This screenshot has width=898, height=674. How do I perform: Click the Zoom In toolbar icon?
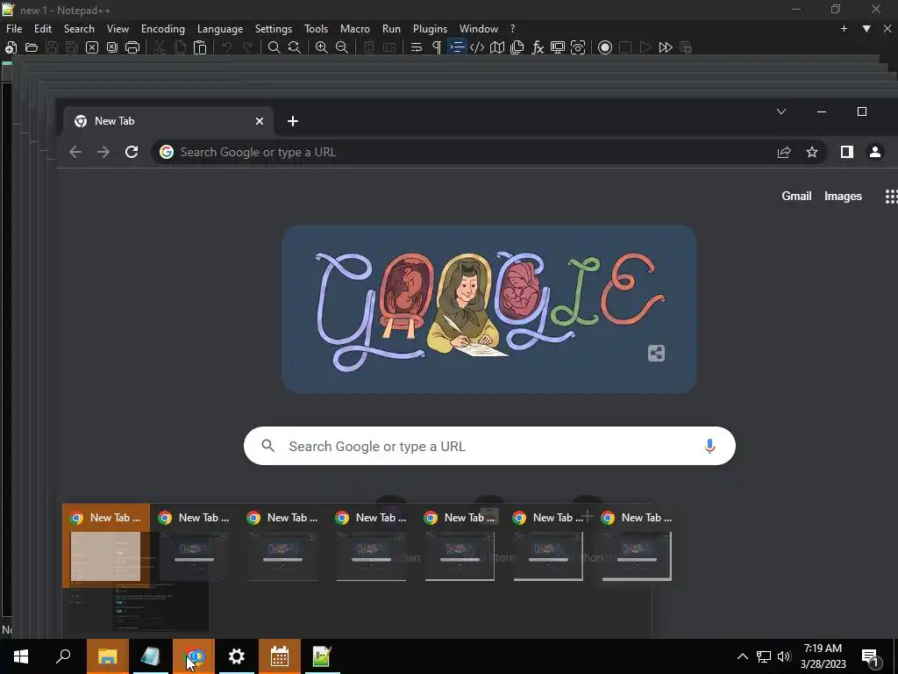click(321, 47)
